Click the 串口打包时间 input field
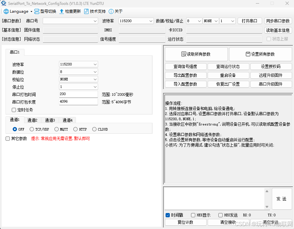Viewport: 294px width, 229px height. pyautogui.click(x=78, y=94)
